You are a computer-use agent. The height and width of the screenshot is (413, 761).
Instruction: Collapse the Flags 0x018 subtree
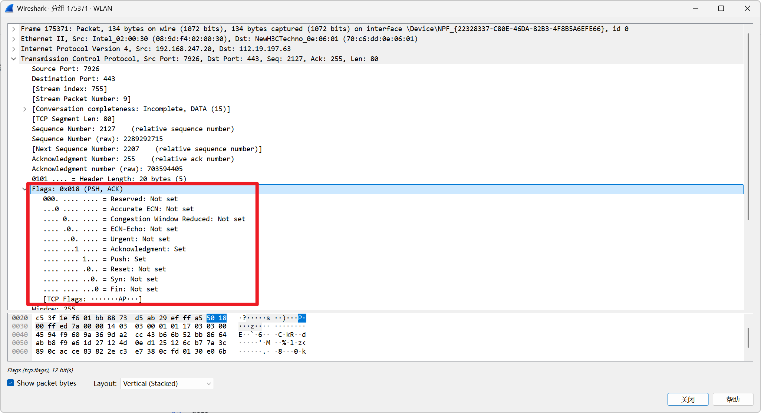tap(24, 189)
